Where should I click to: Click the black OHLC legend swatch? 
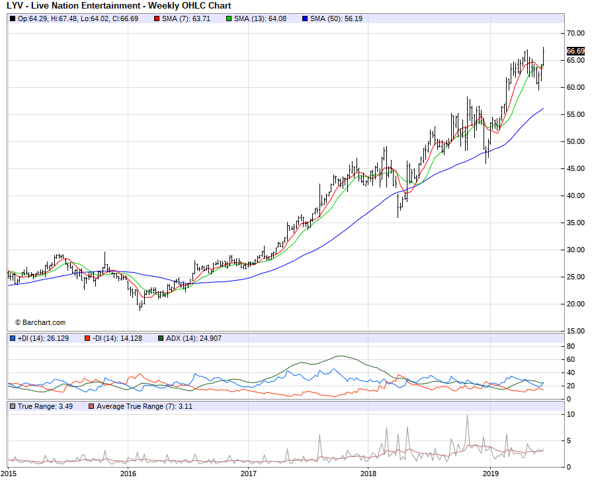pyautogui.click(x=13, y=18)
